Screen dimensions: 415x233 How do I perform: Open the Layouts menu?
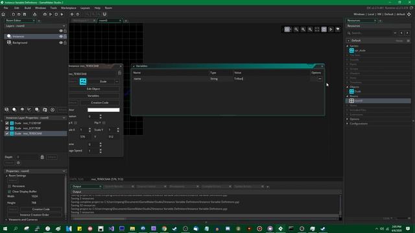(x=85, y=8)
